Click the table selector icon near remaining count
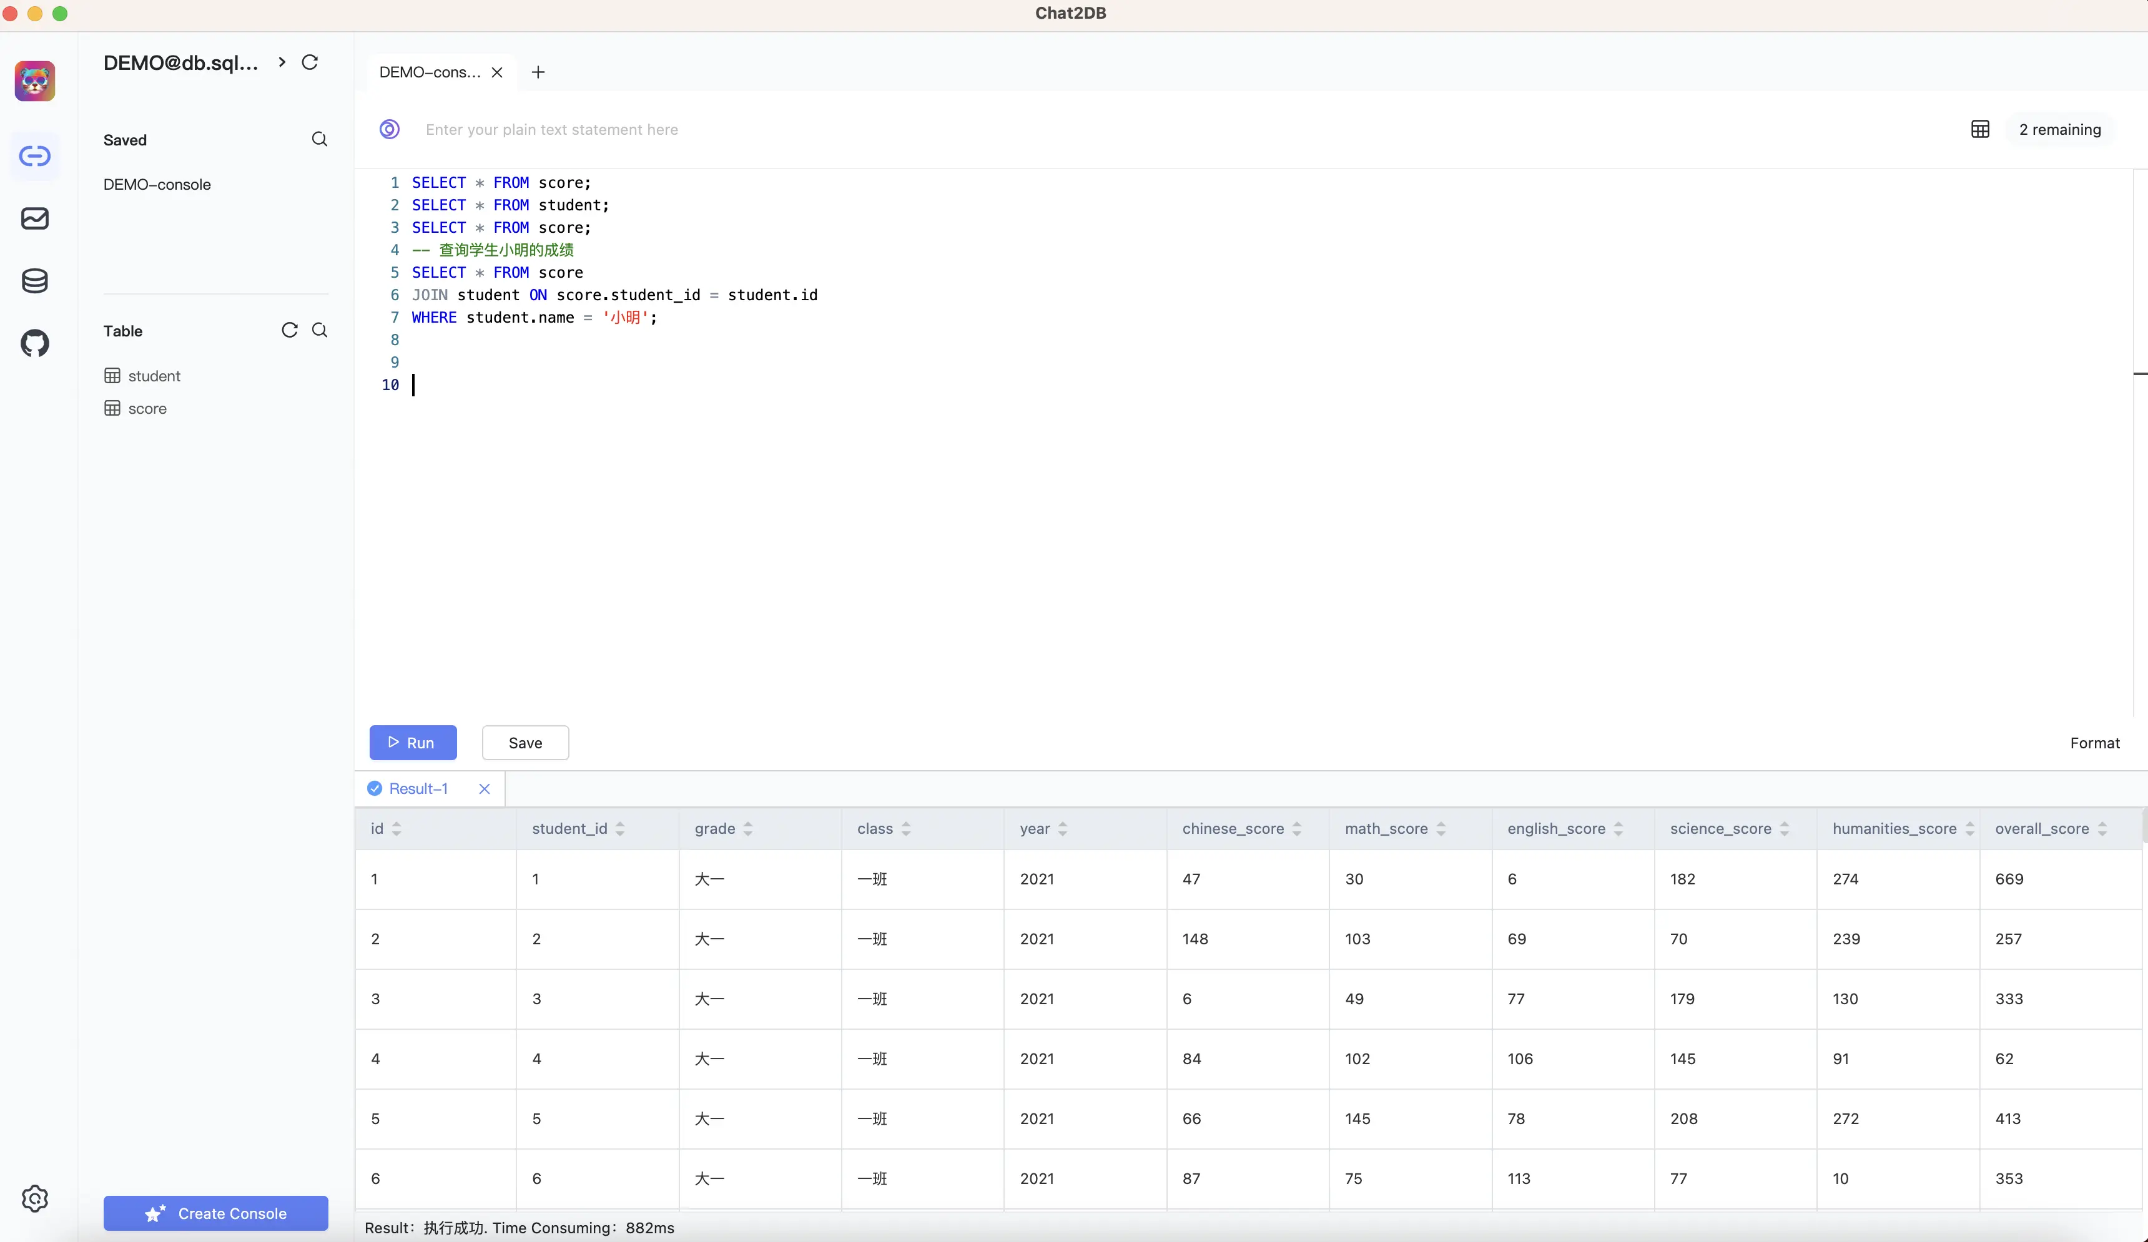 [1980, 129]
